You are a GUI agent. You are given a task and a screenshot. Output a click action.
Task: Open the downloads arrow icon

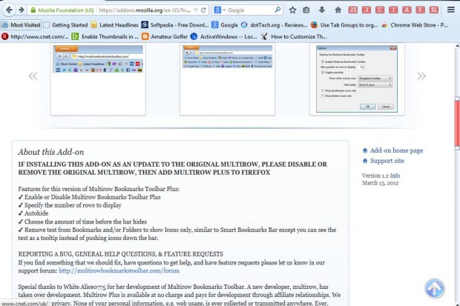point(322,10)
